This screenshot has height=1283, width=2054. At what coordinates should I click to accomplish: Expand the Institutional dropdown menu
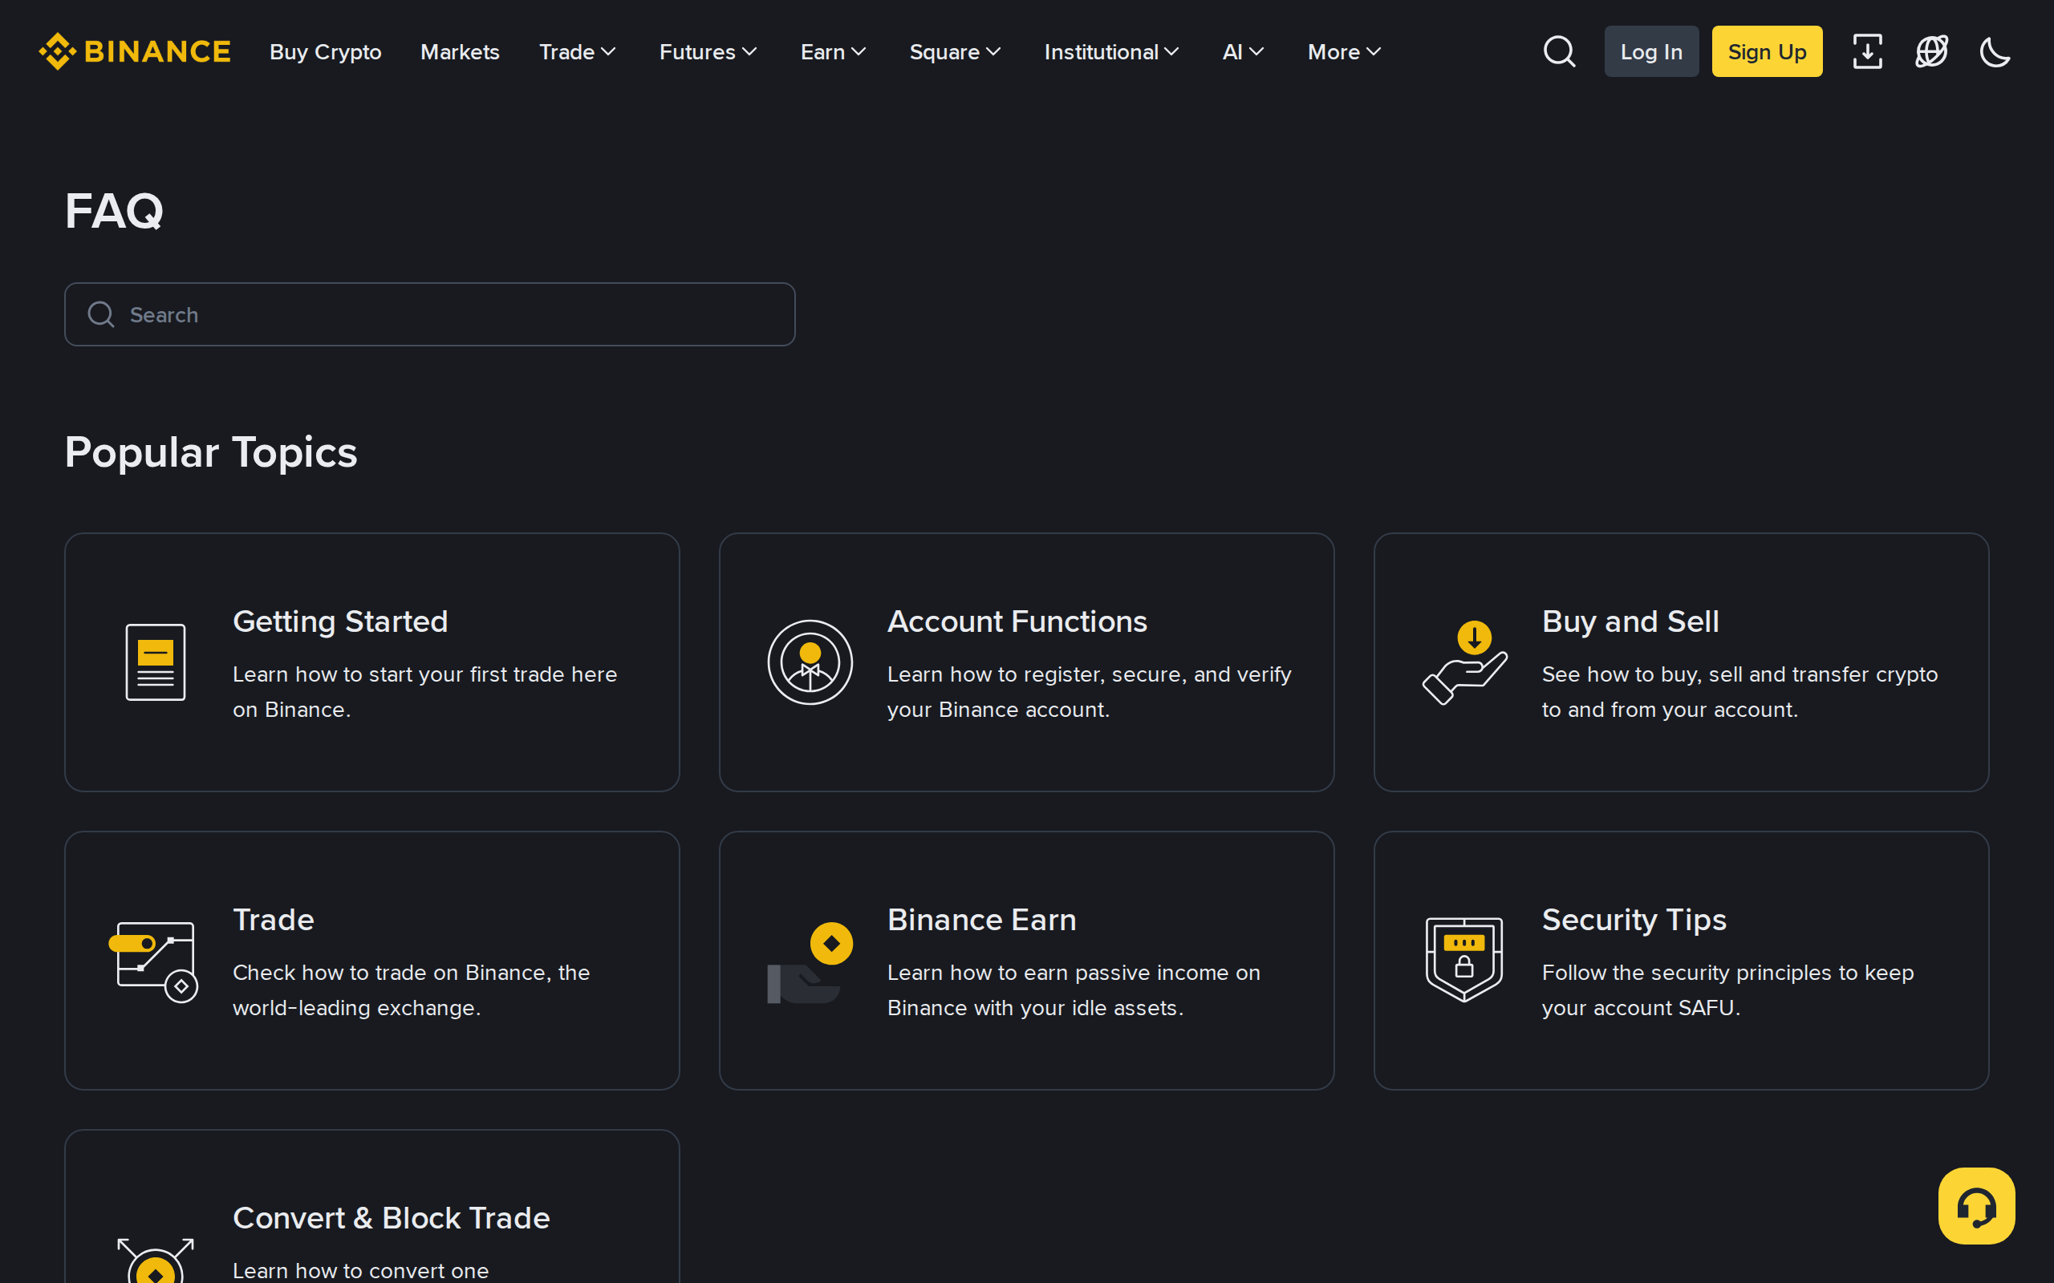[1111, 52]
